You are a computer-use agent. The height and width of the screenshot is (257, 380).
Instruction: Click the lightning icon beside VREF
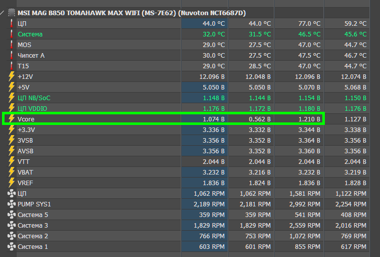point(11,183)
